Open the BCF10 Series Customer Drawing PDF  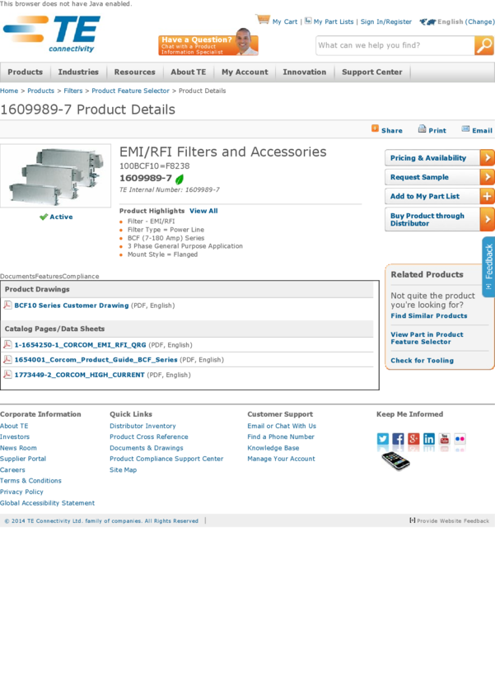tap(72, 306)
